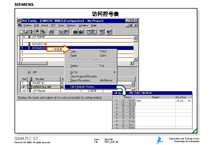Click the Download to Module toolbar icon
This screenshot has width=210, height=145.
tap(75, 32)
